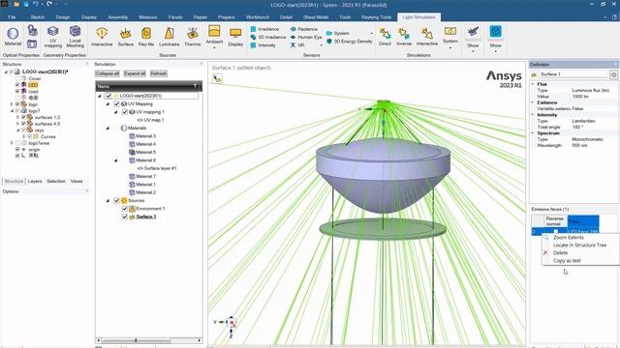
Task: Click the System simulation icon
Action: [449, 31]
